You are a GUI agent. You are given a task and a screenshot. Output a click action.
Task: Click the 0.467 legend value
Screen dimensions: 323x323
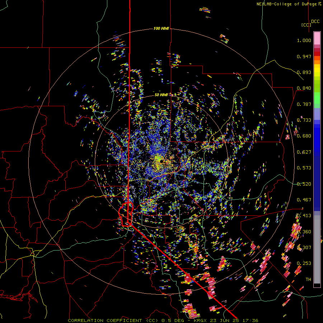304,200
